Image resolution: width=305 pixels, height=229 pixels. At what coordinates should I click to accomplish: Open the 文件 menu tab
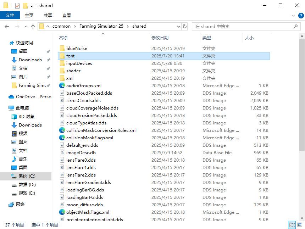(x=10, y=15)
